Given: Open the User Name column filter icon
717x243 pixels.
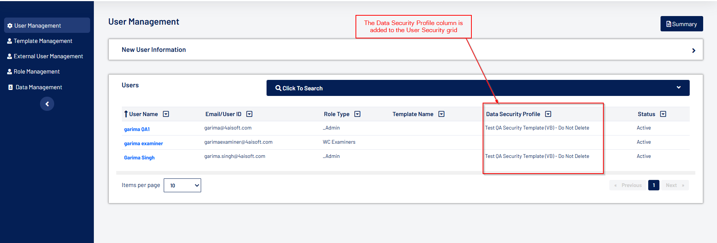Looking at the screenshot, I should [x=166, y=114].
